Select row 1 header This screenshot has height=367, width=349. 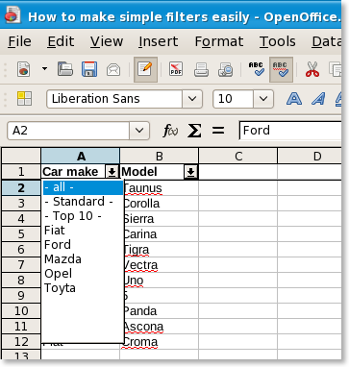pyautogui.click(x=21, y=172)
